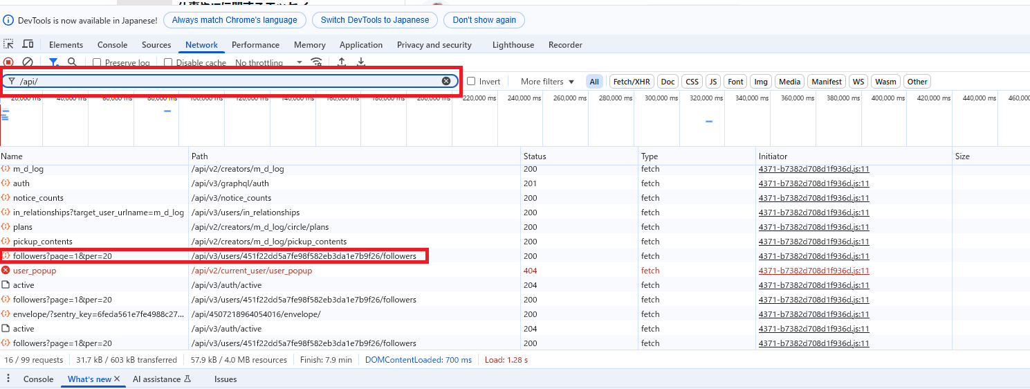Select the Fetch/XHR filter chip

632,81
